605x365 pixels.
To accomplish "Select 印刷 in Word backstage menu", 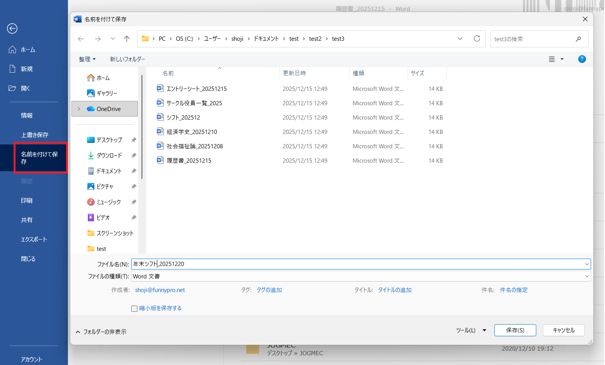I will tap(27, 200).
